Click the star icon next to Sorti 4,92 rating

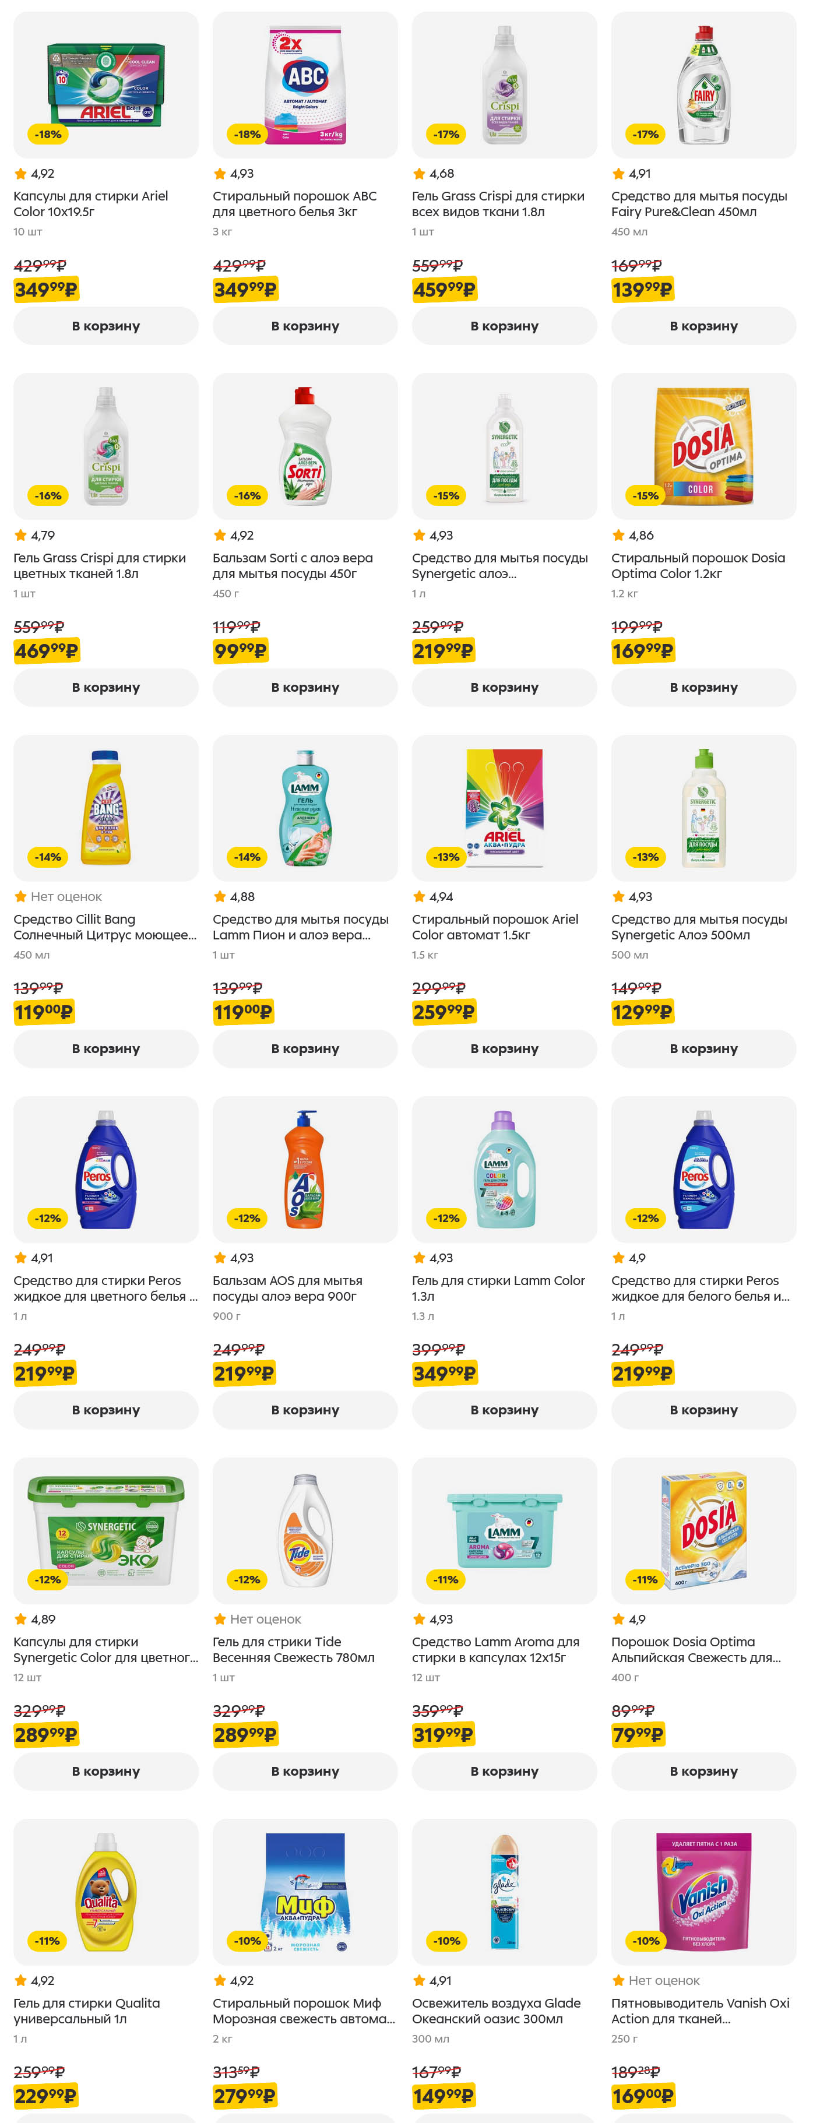point(220,535)
